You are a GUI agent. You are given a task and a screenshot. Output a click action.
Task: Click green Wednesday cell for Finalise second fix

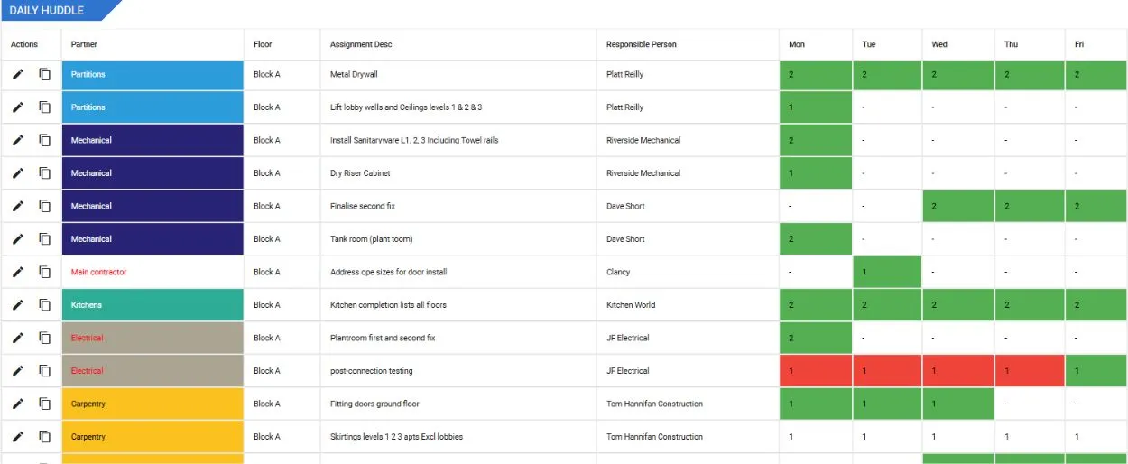tap(957, 206)
